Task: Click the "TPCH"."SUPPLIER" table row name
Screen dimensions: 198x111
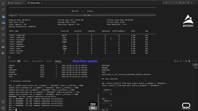Action: tap(17, 38)
